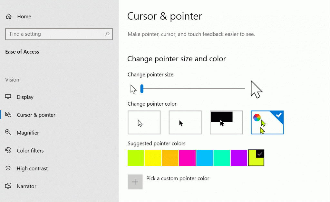Choose the white pointer color option

[144, 122]
